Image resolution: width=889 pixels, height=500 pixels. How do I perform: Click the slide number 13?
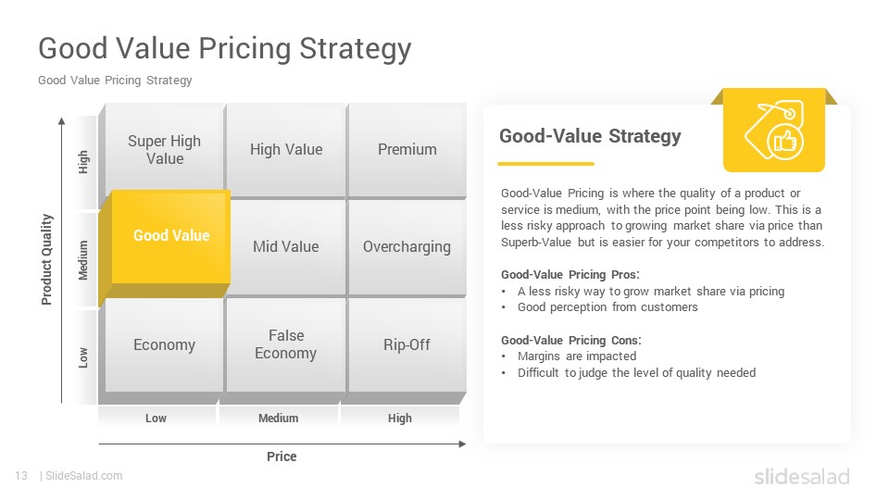click(x=21, y=476)
